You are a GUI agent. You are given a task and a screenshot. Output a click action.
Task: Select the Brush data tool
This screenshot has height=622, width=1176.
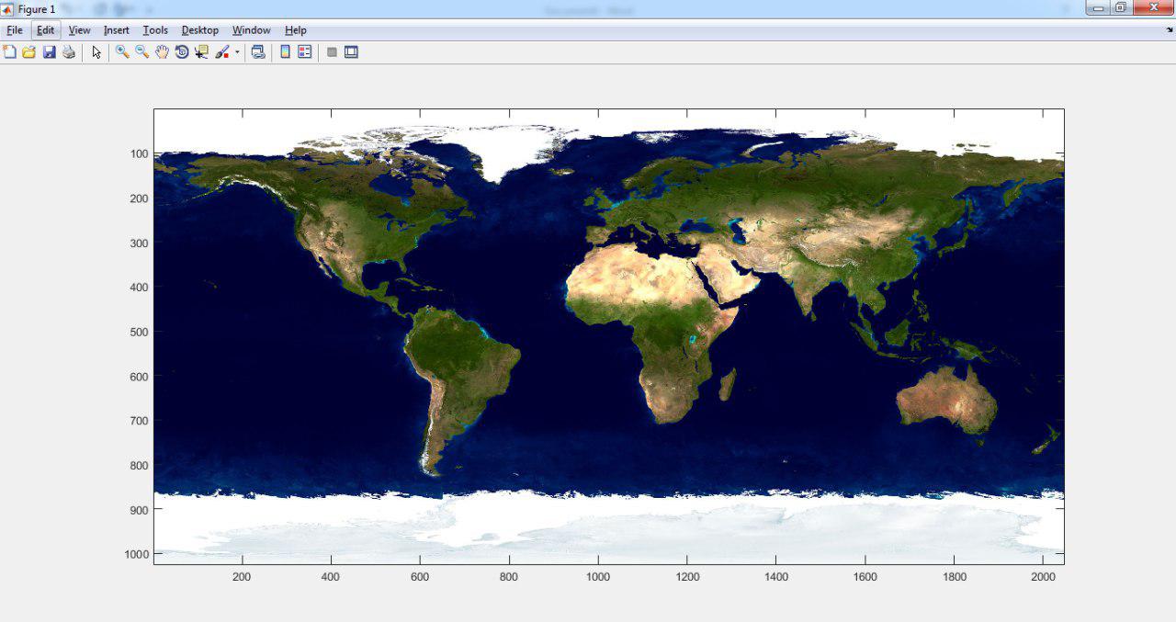point(222,52)
